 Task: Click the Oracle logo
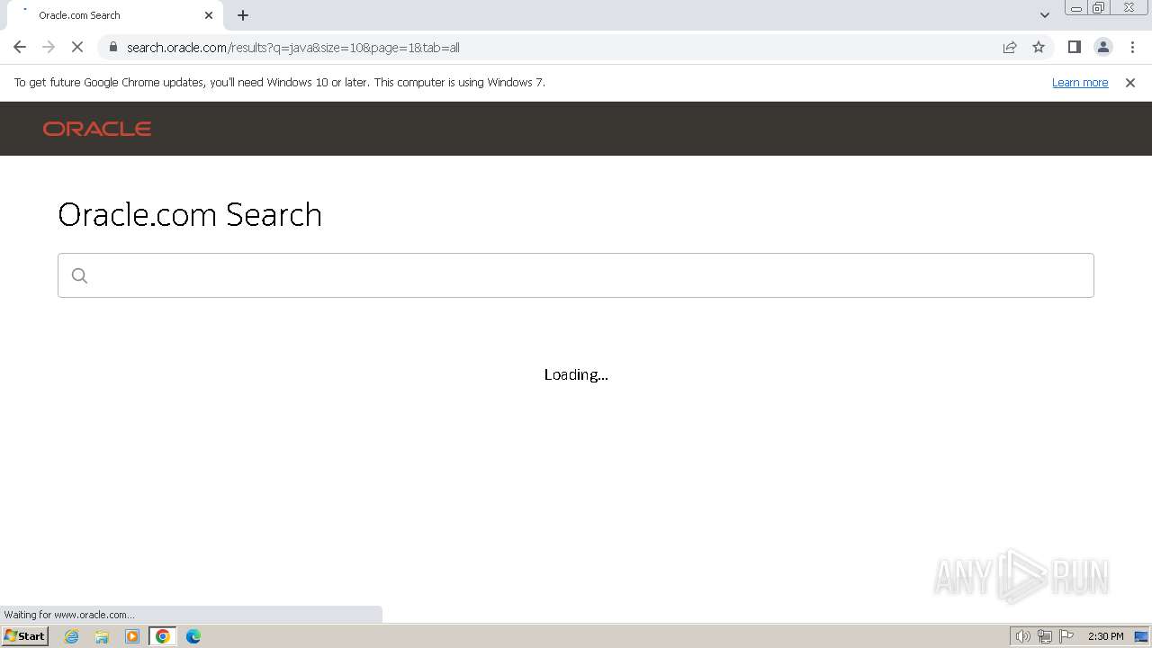(97, 129)
